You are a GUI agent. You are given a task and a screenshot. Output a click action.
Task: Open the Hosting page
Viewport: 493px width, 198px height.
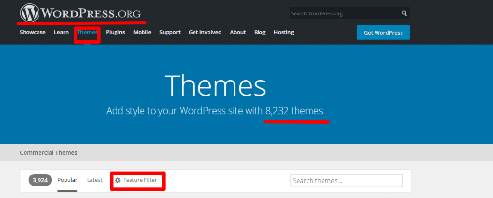284,32
